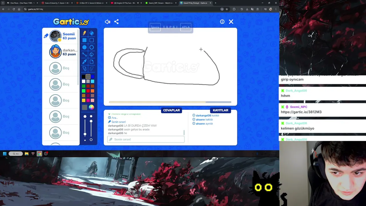The height and width of the screenshot is (206, 366).
Task: Share the Gartic room link
Action: (116, 22)
